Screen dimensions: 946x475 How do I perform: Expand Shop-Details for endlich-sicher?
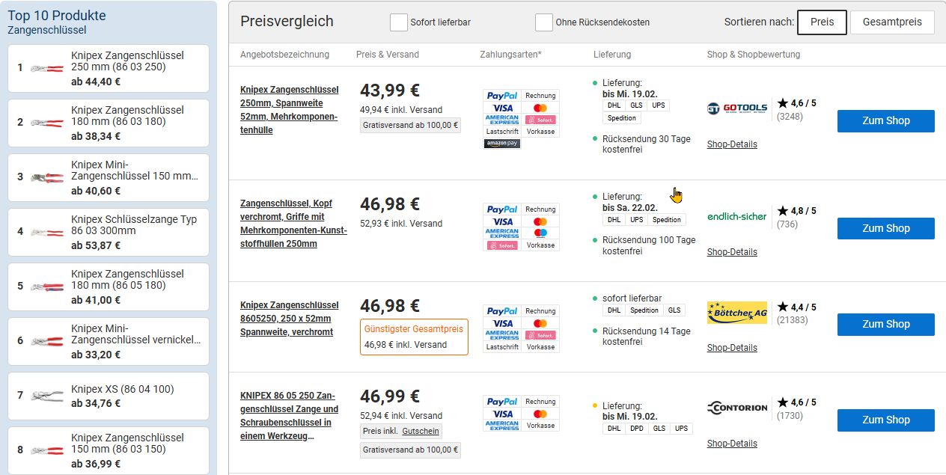coord(732,252)
